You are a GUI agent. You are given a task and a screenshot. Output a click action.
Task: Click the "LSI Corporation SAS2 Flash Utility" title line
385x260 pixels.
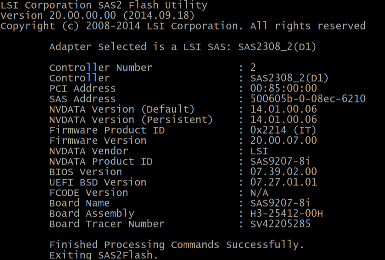tap(104, 6)
